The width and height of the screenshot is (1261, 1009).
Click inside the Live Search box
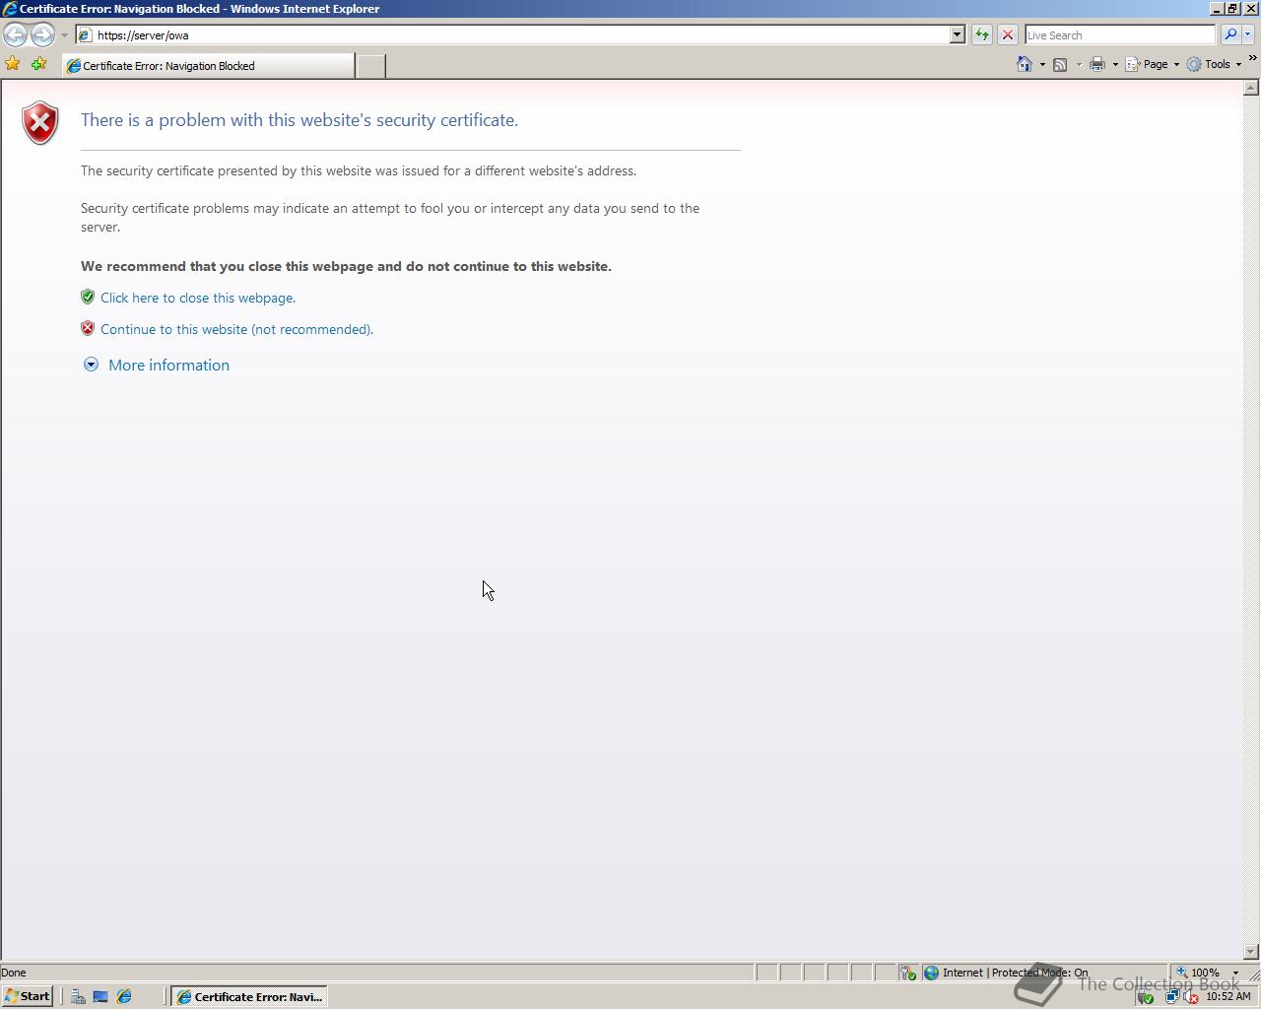pyautogui.click(x=1119, y=34)
